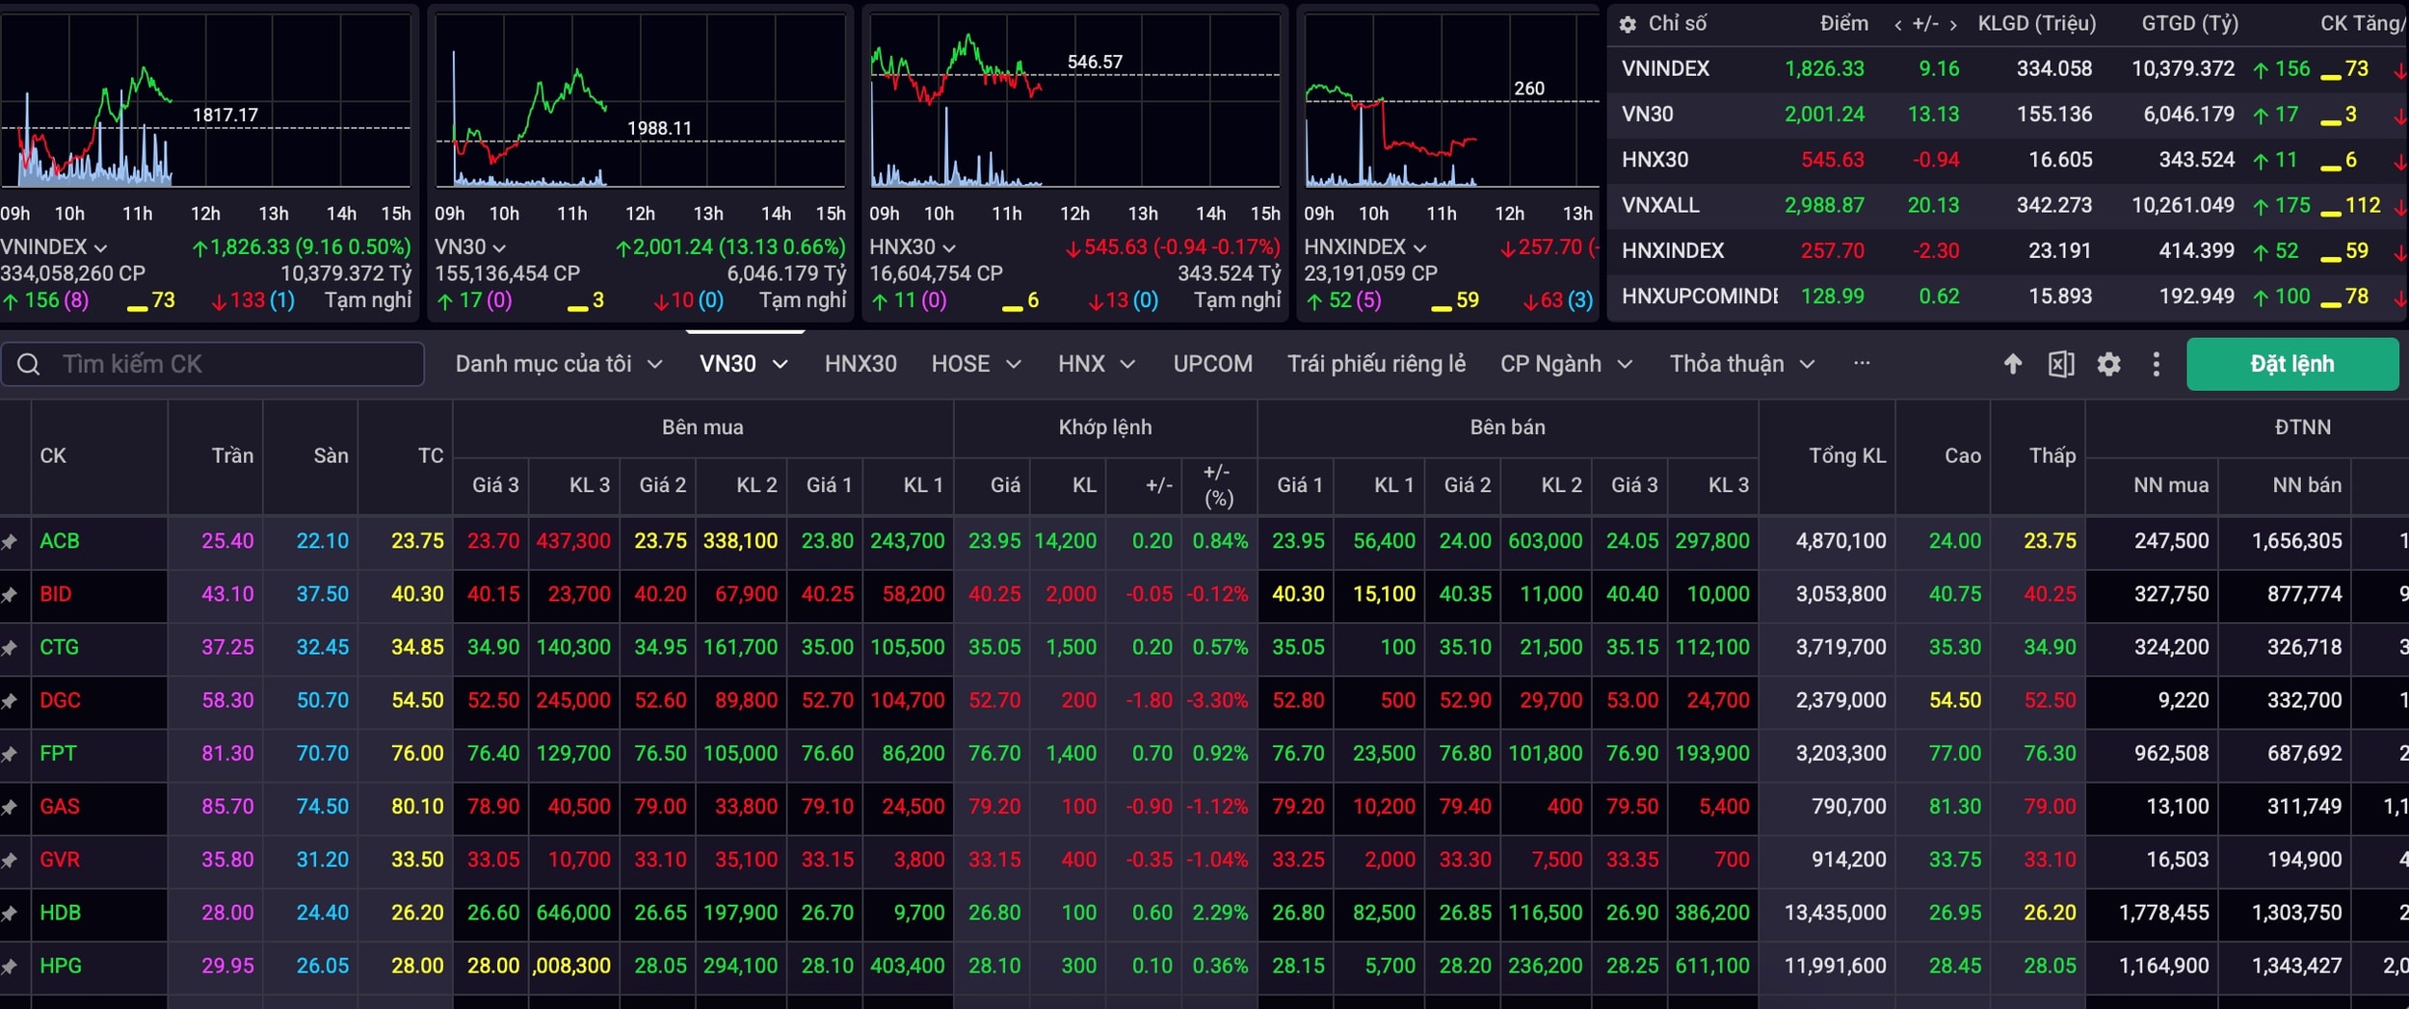Open the Trái phiếu riêng lẻ tab
This screenshot has width=2409, height=1009.
1376,364
